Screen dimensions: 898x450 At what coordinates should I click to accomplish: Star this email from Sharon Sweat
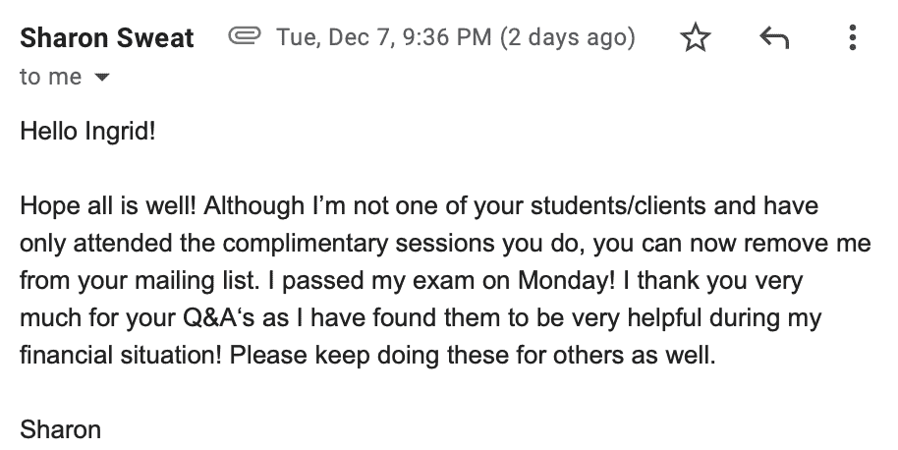tap(696, 38)
